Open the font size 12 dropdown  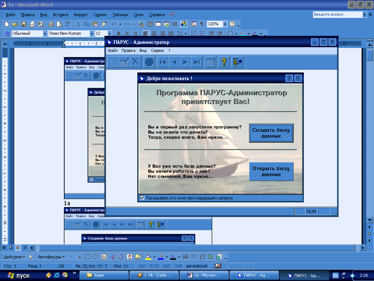click(x=110, y=33)
